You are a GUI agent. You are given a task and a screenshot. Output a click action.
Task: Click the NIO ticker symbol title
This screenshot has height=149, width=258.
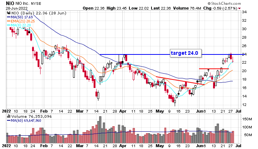[x=10, y=3]
